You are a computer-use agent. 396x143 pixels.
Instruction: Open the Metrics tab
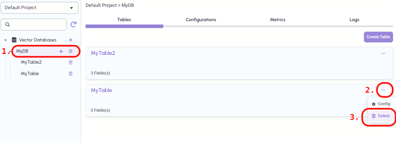point(278,20)
